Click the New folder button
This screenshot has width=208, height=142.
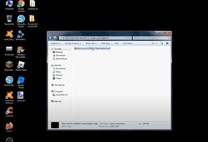pyautogui.click(x=128, y=43)
